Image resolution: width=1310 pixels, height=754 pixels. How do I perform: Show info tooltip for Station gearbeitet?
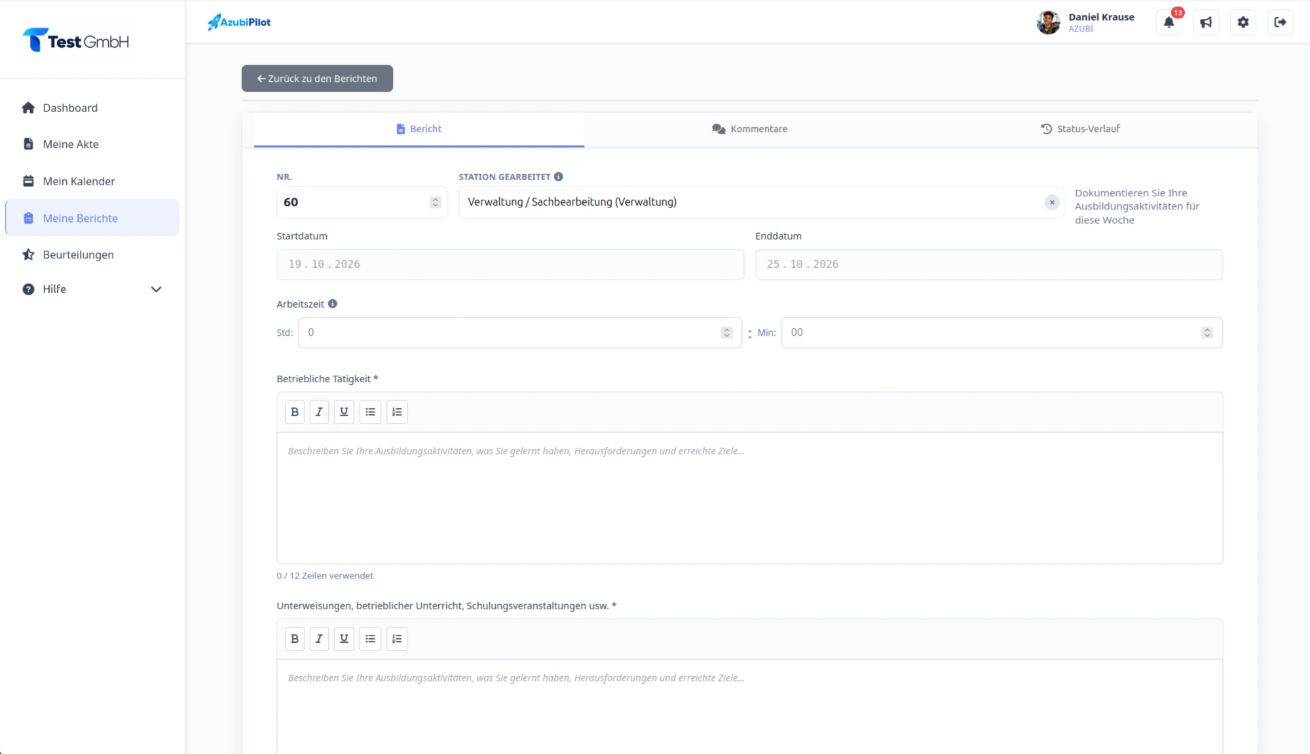tap(558, 177)
